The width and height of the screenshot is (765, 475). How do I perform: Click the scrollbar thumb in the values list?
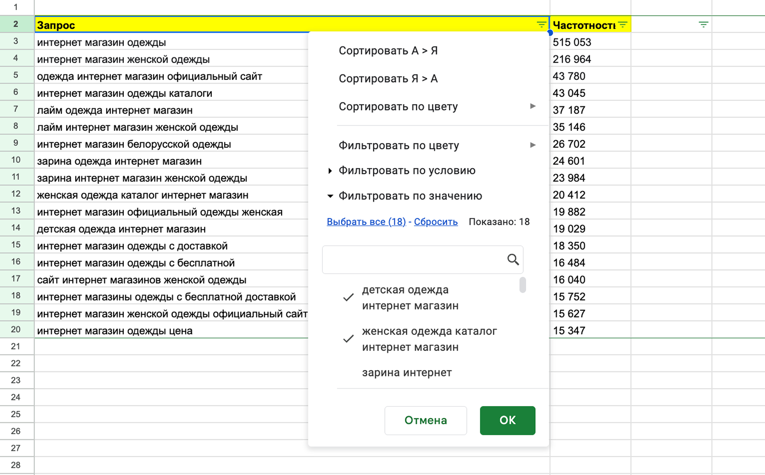coord(522,285)
